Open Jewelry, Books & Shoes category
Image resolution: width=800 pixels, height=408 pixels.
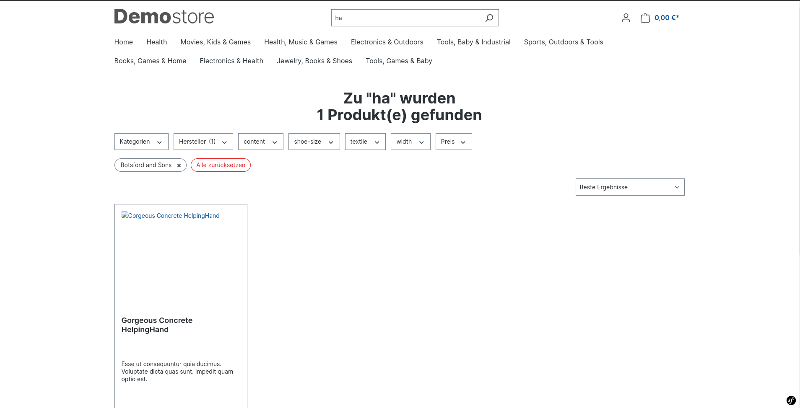[314, 61]
